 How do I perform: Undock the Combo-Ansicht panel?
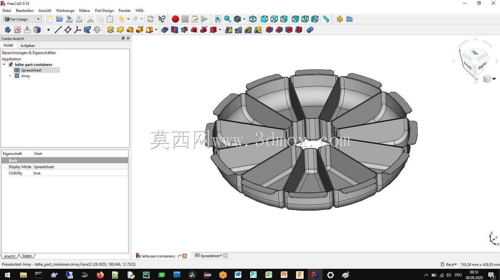click(x=123, y=38)
